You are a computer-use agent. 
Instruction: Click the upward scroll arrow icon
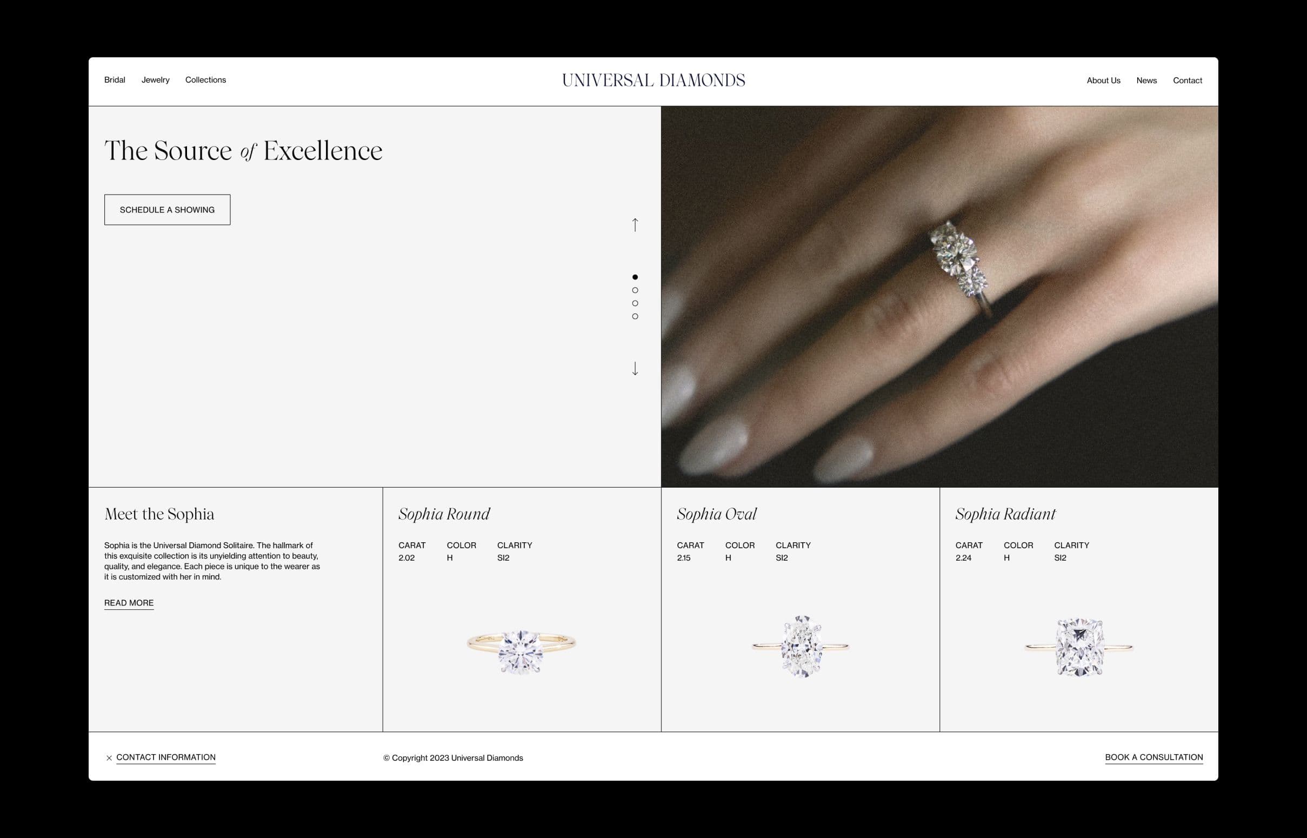[635, 225]
